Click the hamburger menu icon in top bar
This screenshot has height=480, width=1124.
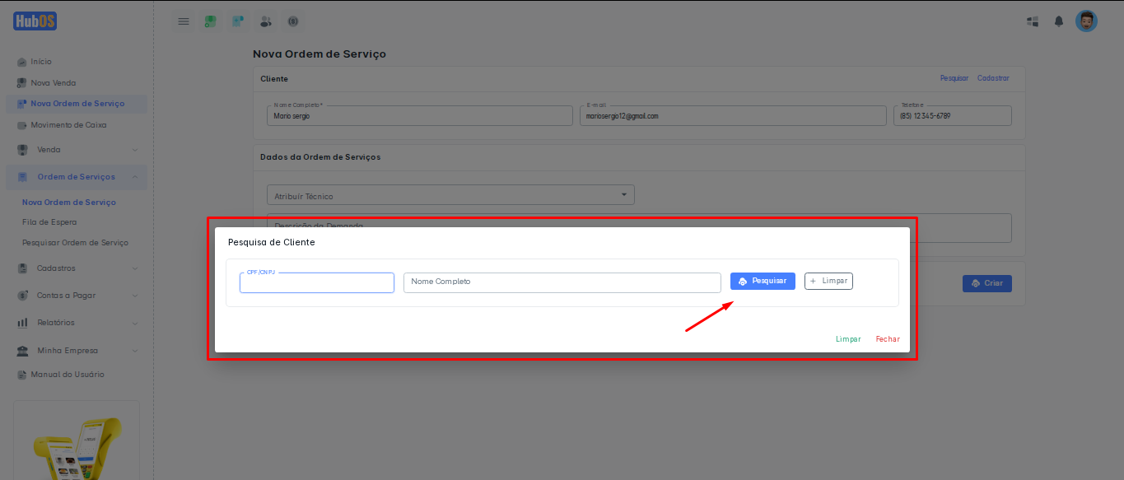184,21
